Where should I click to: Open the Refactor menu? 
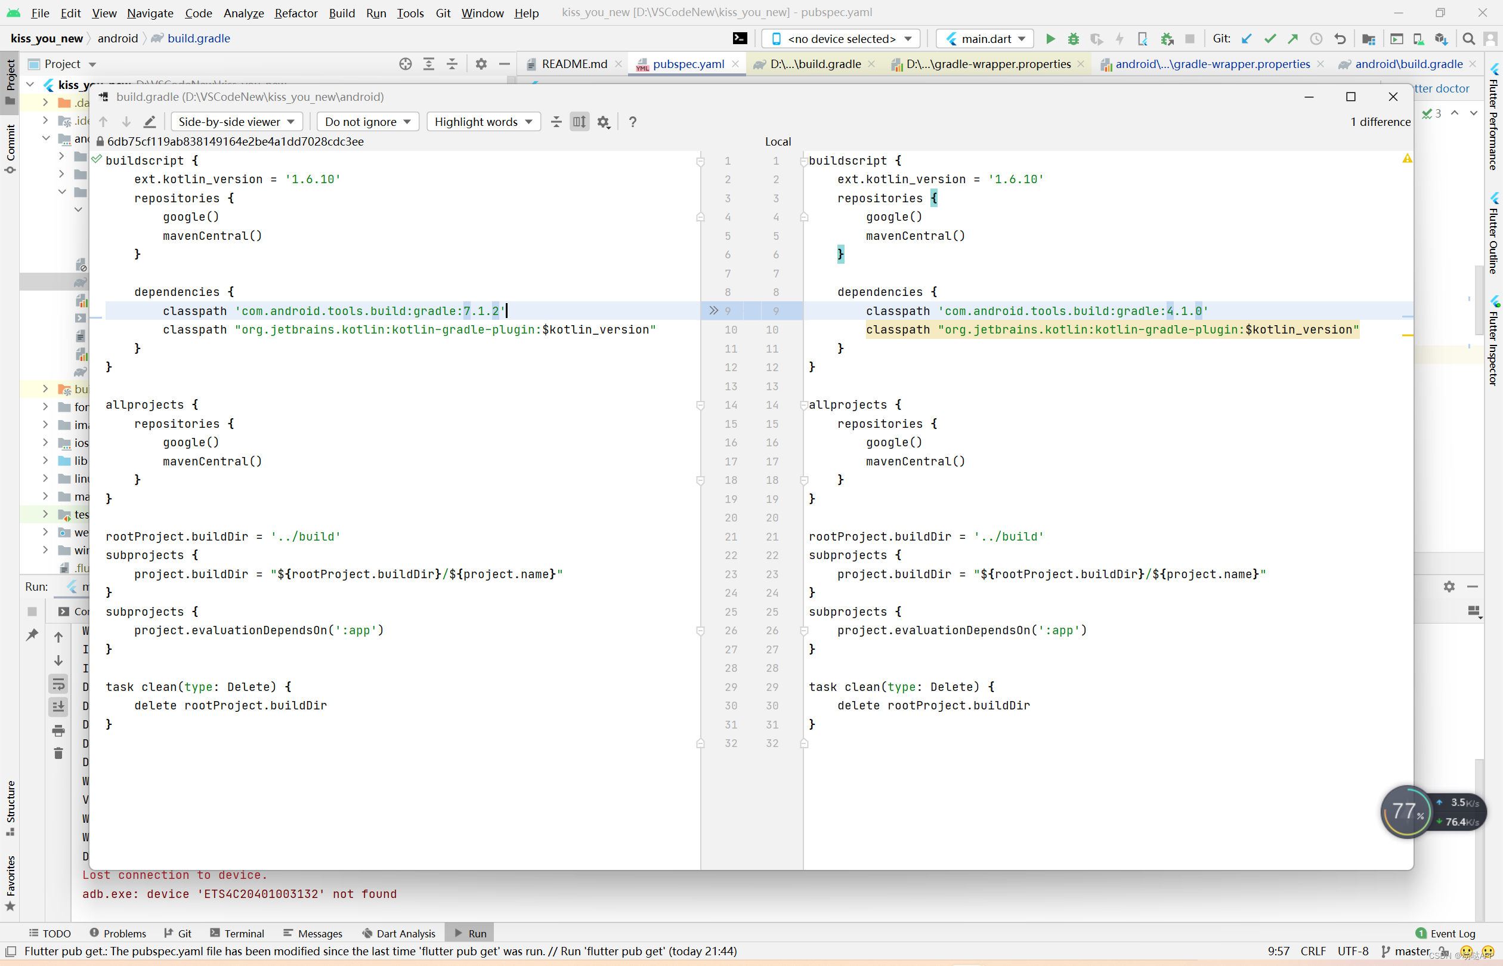[x=295, y=13]
